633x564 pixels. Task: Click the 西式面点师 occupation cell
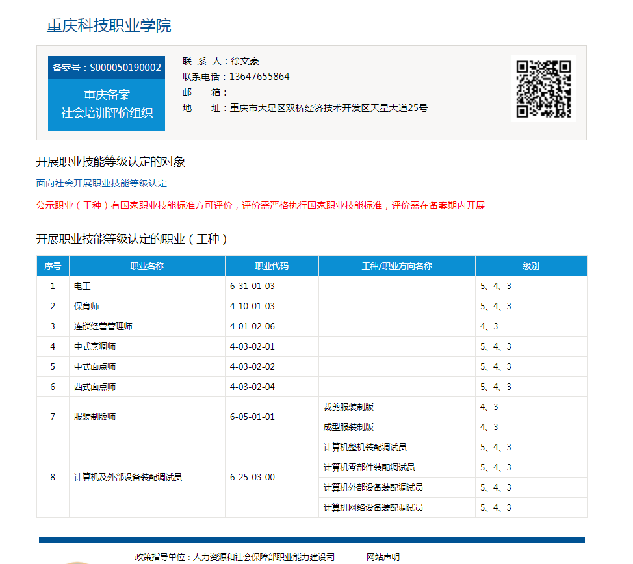147,387
